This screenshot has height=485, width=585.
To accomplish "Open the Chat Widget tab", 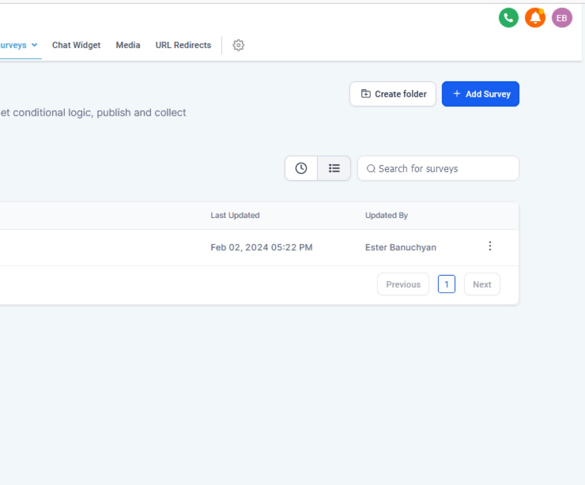I will 76,45.
